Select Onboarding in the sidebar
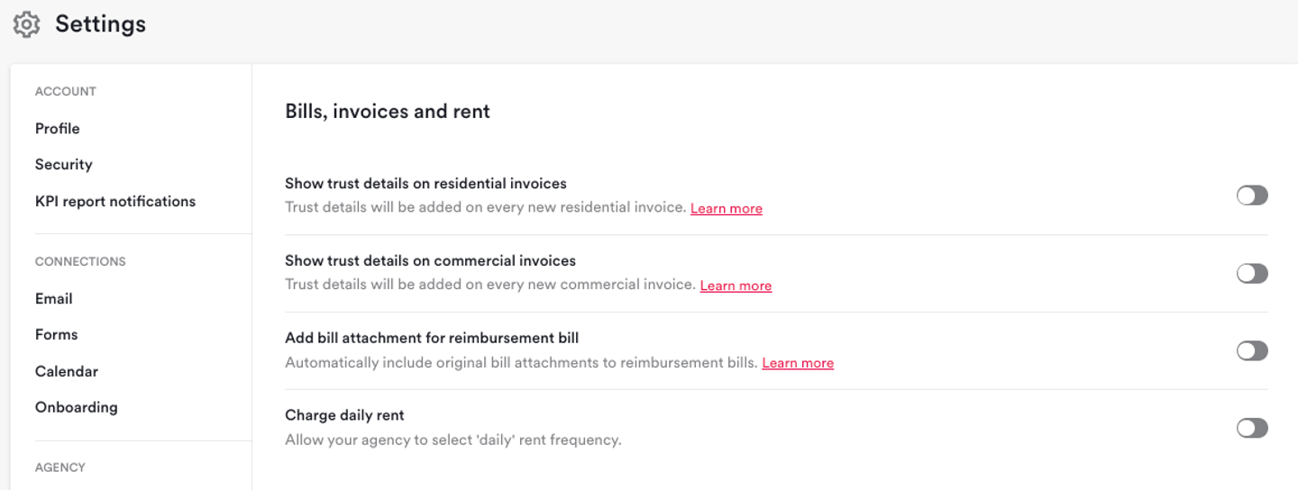Image resolution: width=1298 pixels, height=490 pixels. [x=77, y=407]
